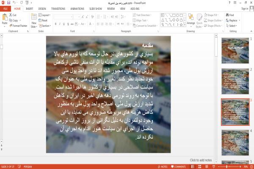This screenshot has height=169, width=254.
Task: Save the presentation from quick access
Action: (x=8, y=3)
